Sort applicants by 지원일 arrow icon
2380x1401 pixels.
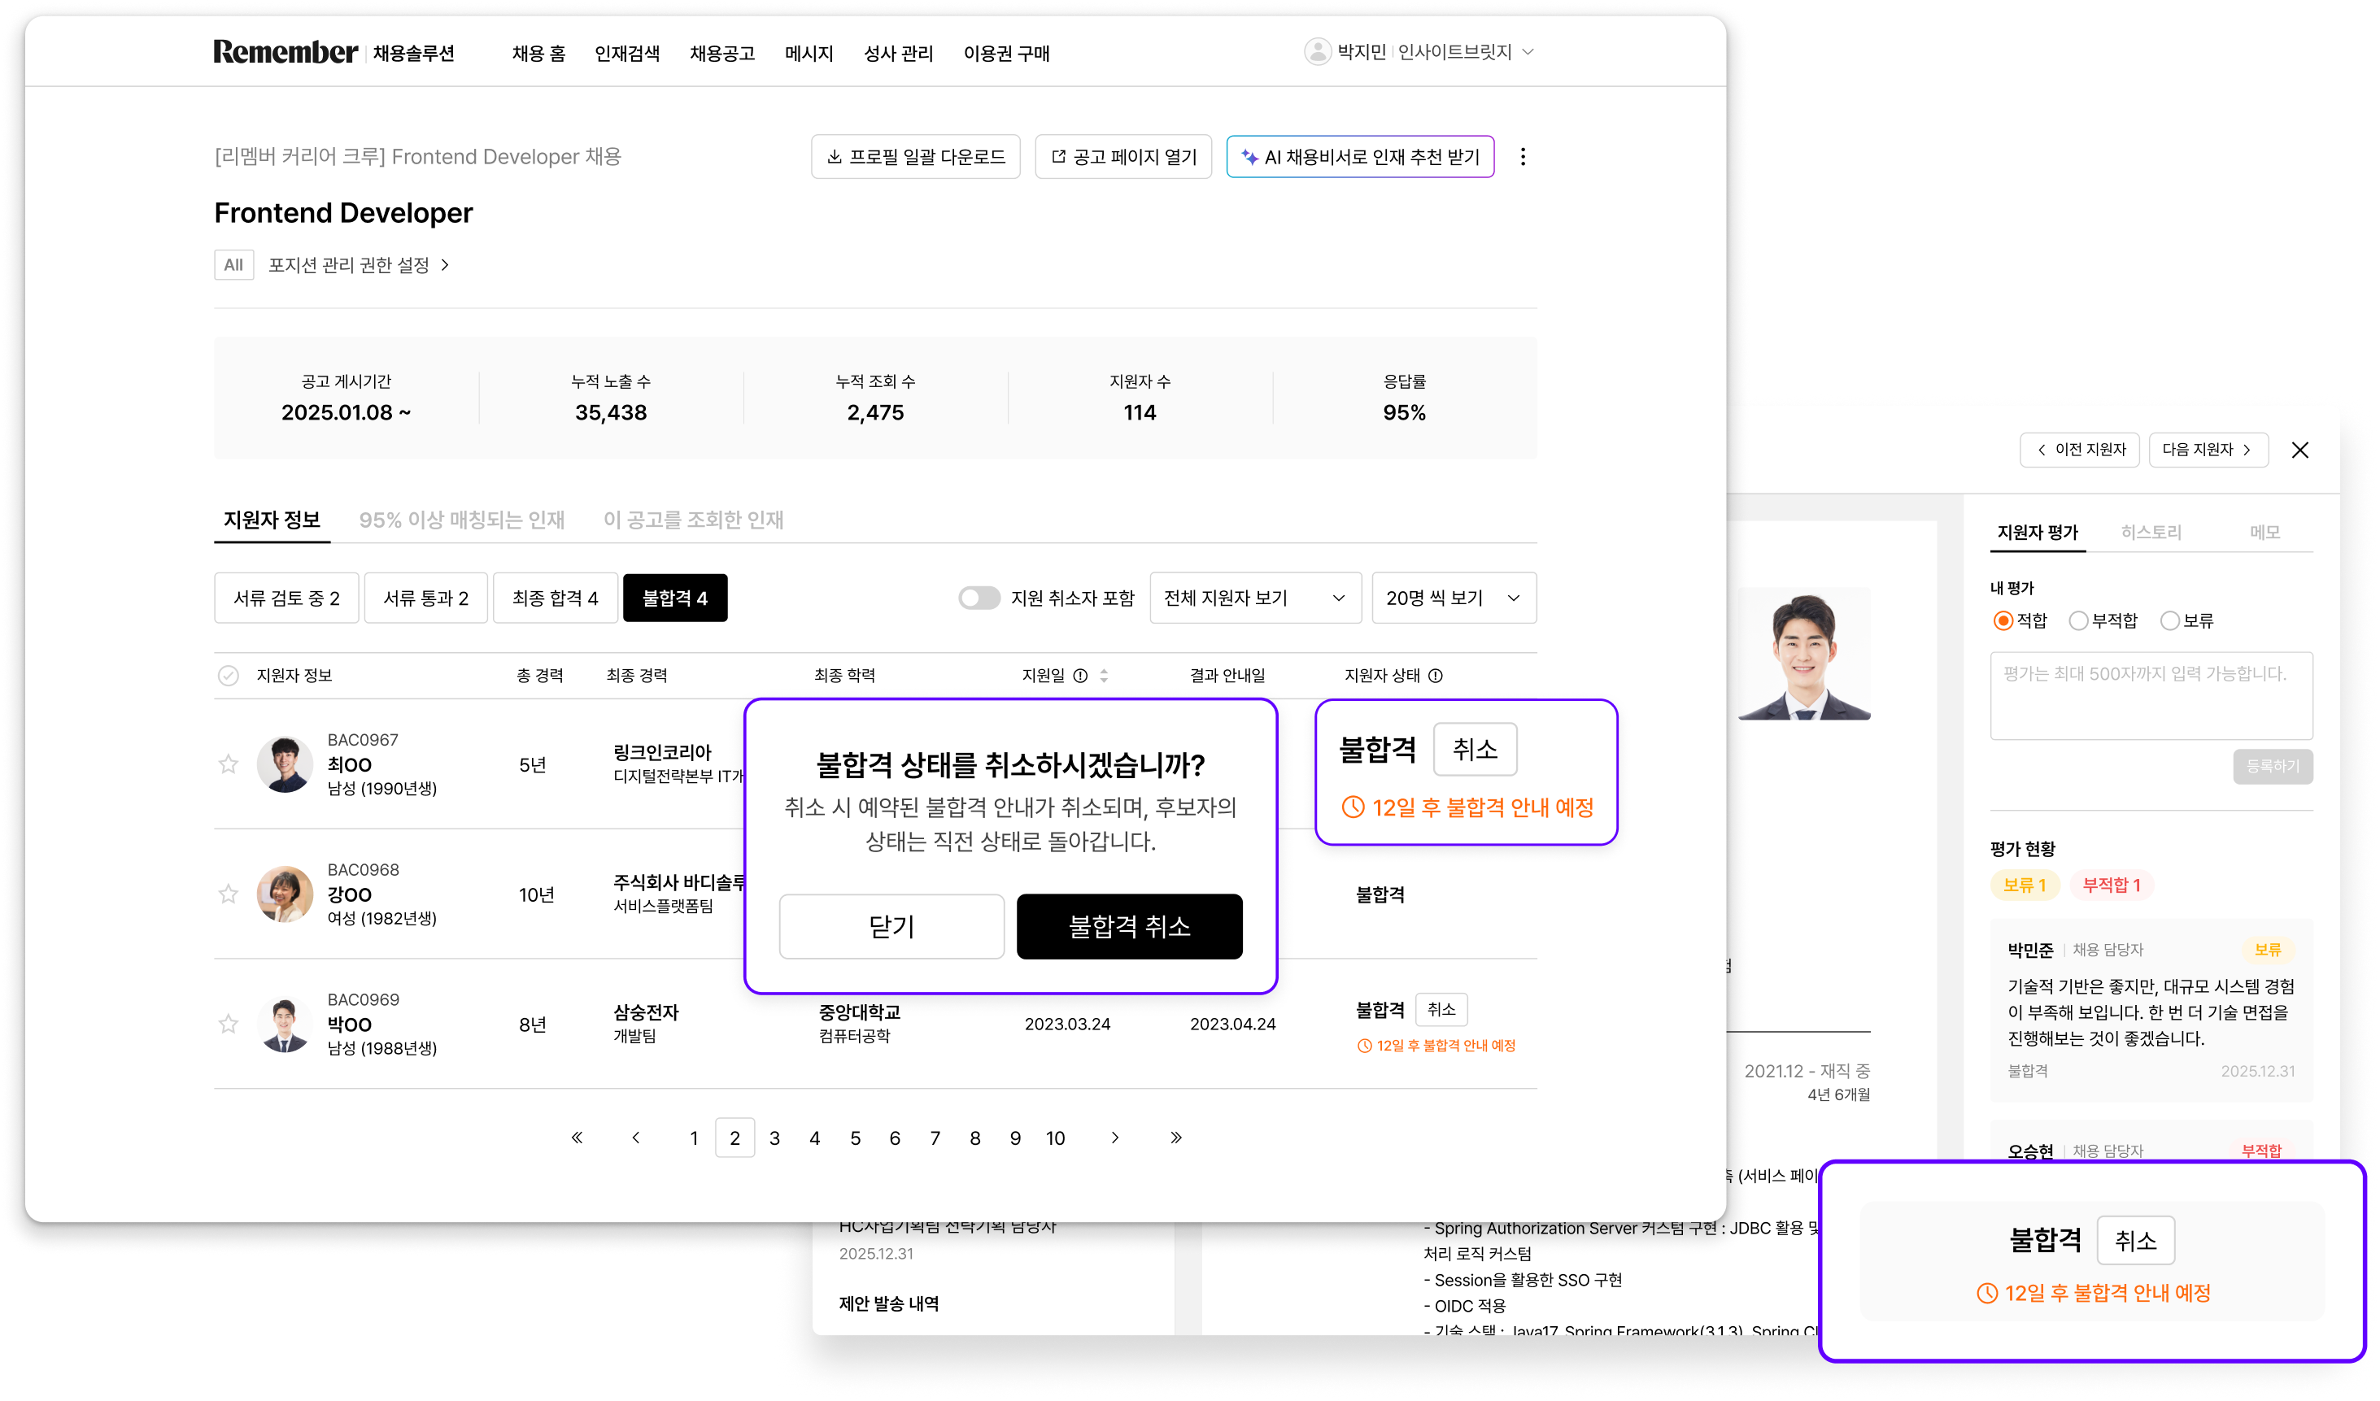point(1103,676)
